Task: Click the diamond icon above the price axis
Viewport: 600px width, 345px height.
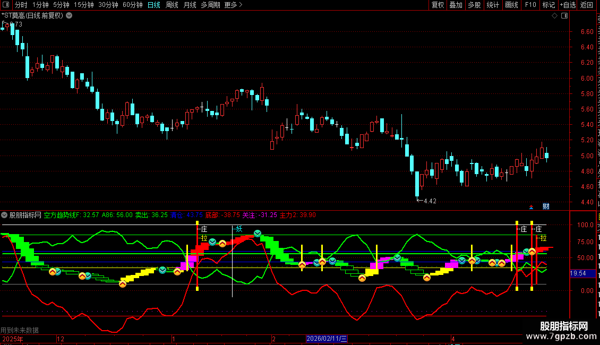Action: (554, 16)
